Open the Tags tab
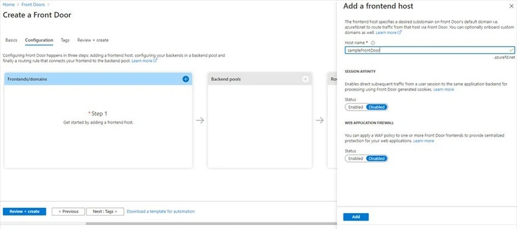517x229 pixels. (65, 40)
